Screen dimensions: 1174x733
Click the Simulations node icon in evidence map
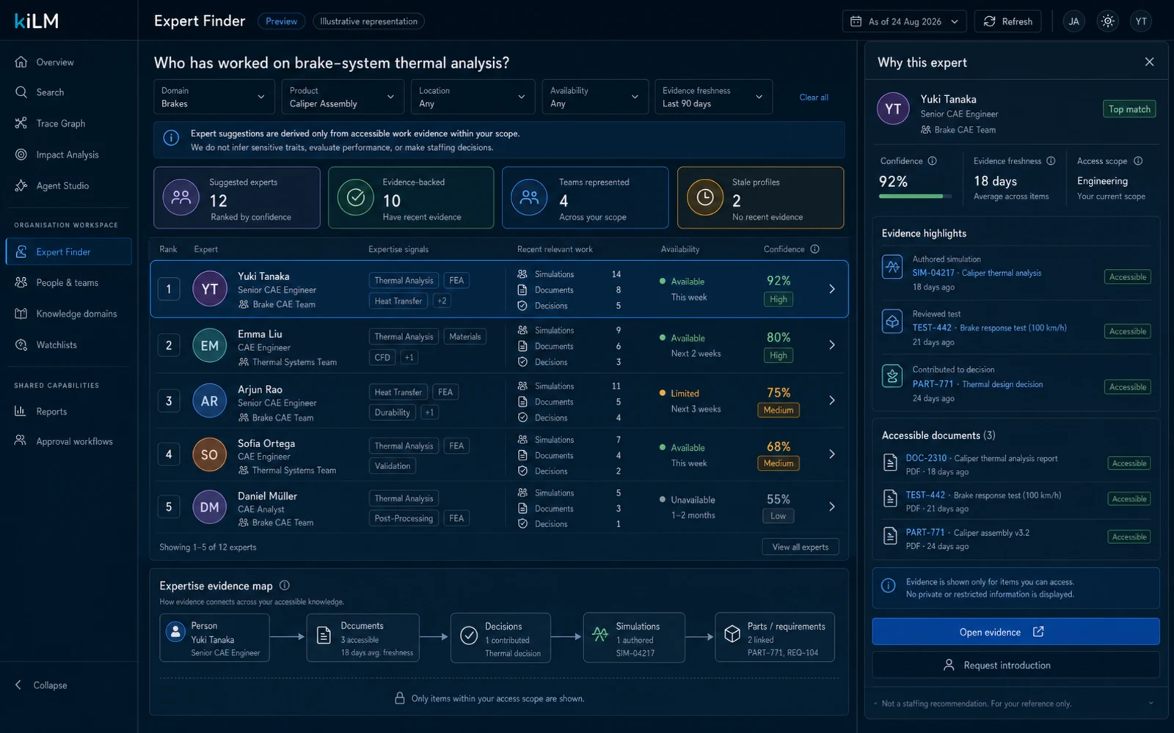[x=600, y=635]
